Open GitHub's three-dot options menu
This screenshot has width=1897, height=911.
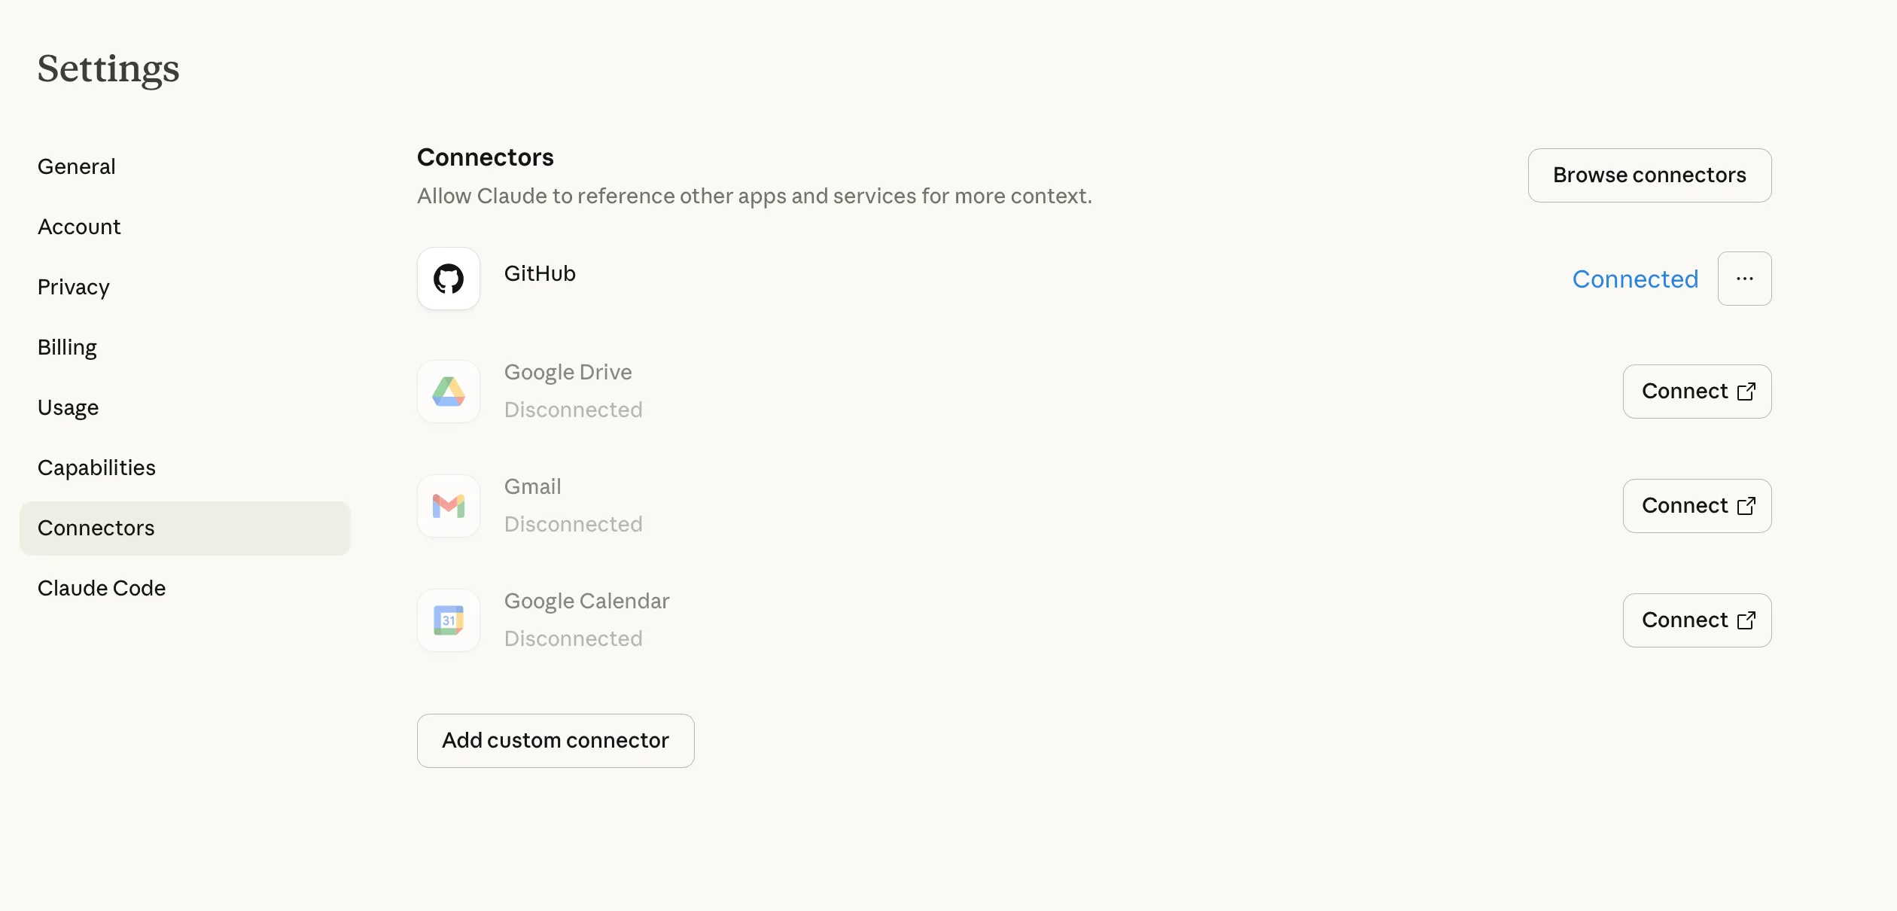tap(1744, 279)
